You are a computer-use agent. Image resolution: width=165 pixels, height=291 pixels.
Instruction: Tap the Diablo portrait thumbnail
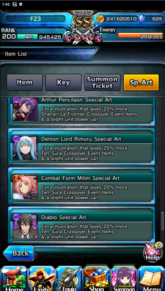25,226
